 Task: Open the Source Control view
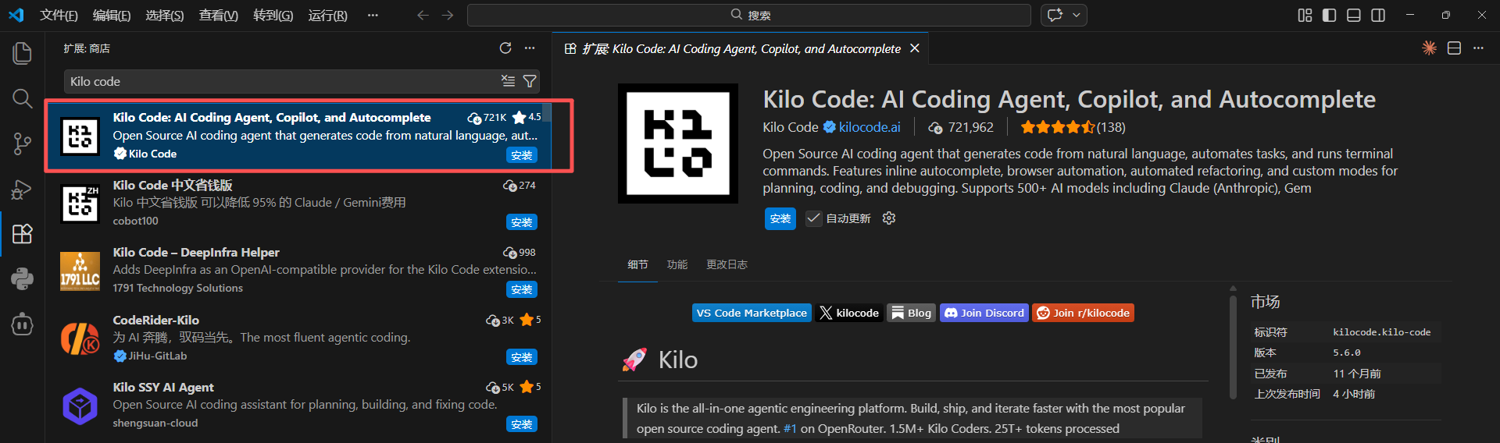coord(22,144)
